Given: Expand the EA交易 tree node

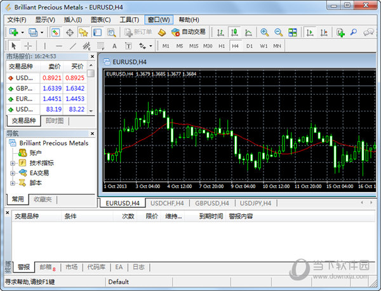Looking at the screenshot, I should (13, 173).
